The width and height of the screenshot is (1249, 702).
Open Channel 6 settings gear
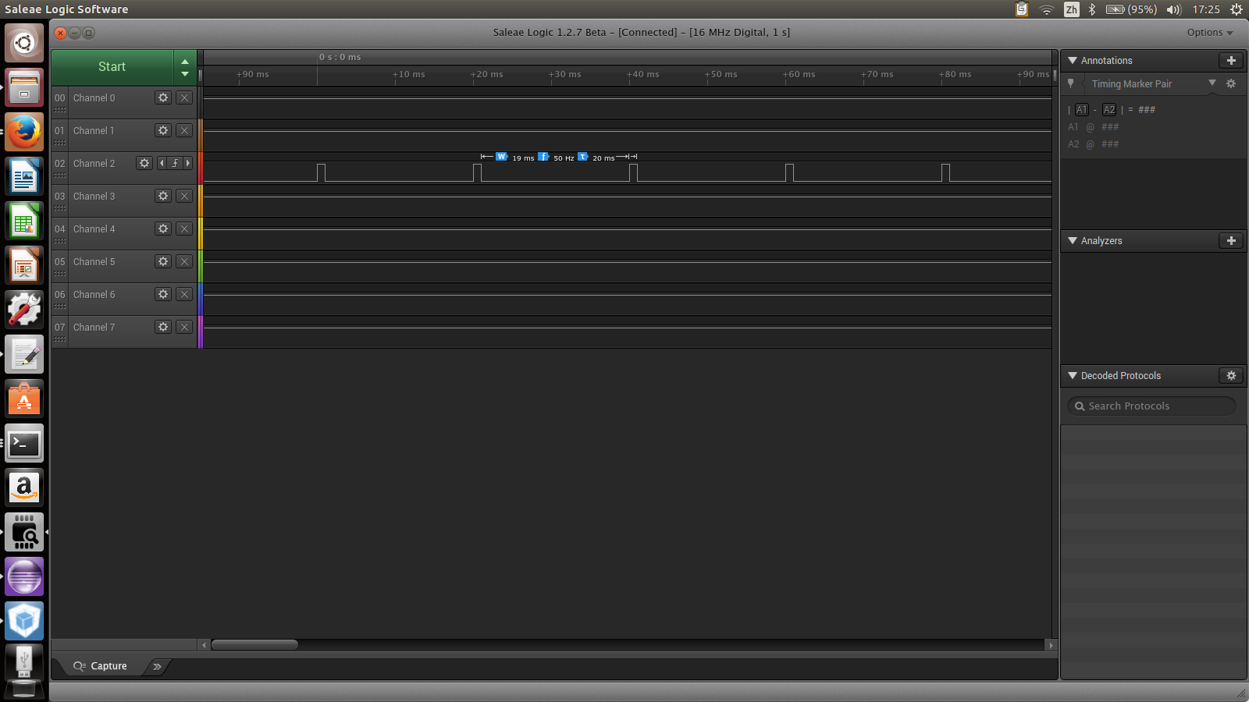[163, 294]
